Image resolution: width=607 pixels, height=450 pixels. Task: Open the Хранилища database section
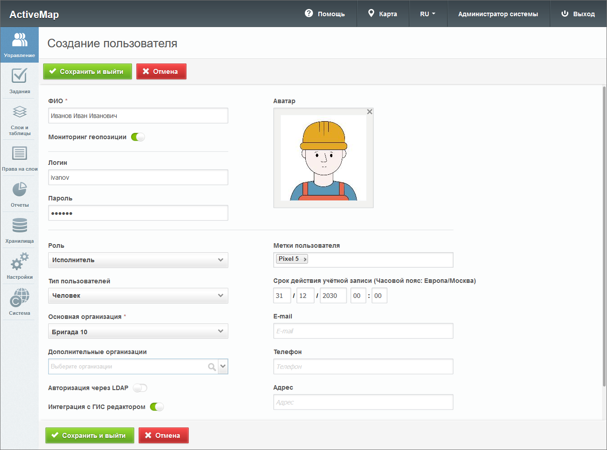[19, 230]
